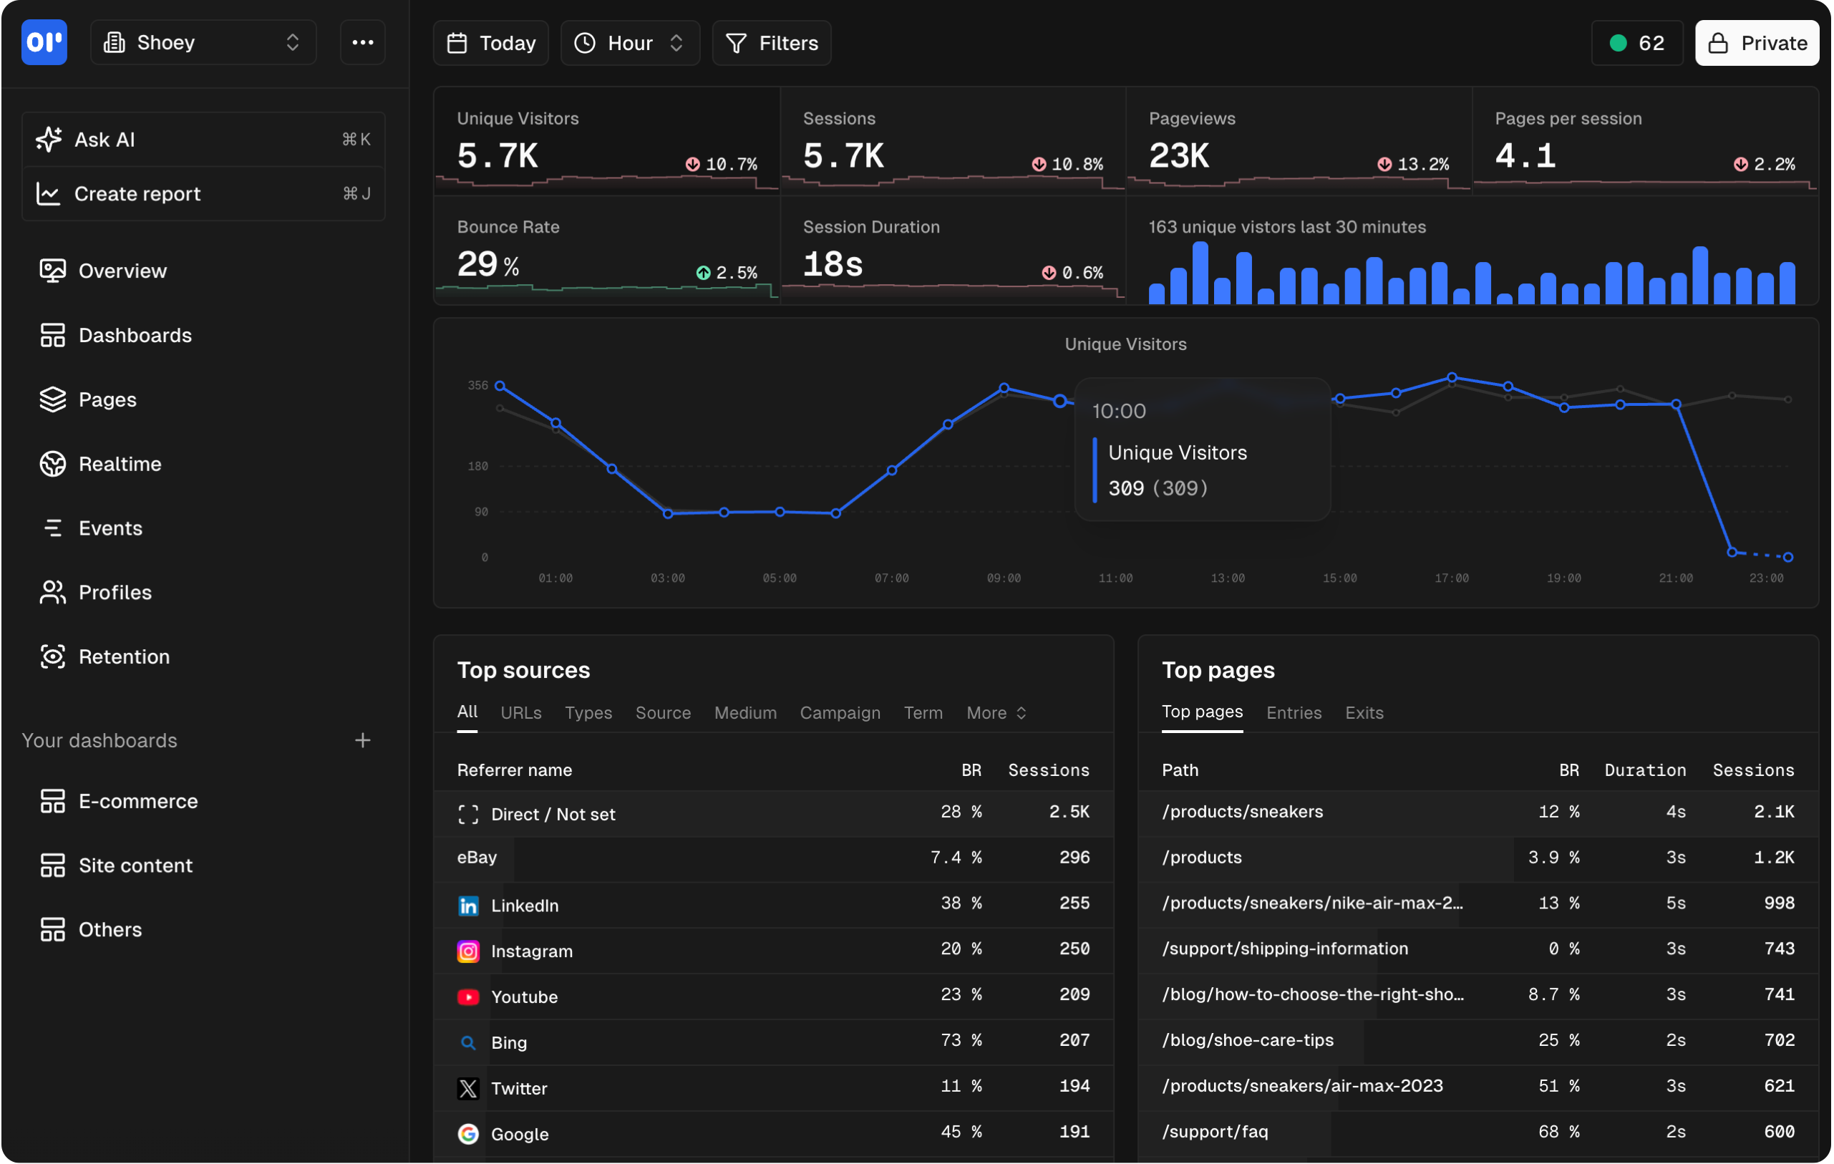
Task: Select the Campaign tab in Top sources
Action: 839,713
